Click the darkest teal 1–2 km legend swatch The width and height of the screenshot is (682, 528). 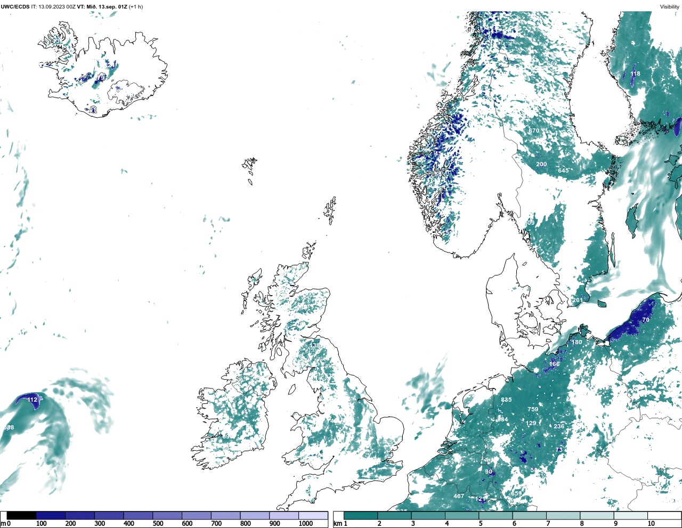[361, 516]
